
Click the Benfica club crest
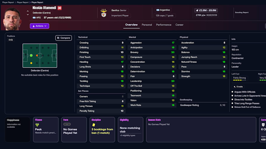pos(104,13)
